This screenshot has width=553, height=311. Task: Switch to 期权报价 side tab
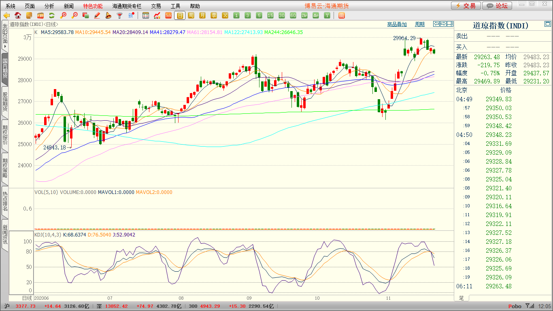tap(5, 135)
